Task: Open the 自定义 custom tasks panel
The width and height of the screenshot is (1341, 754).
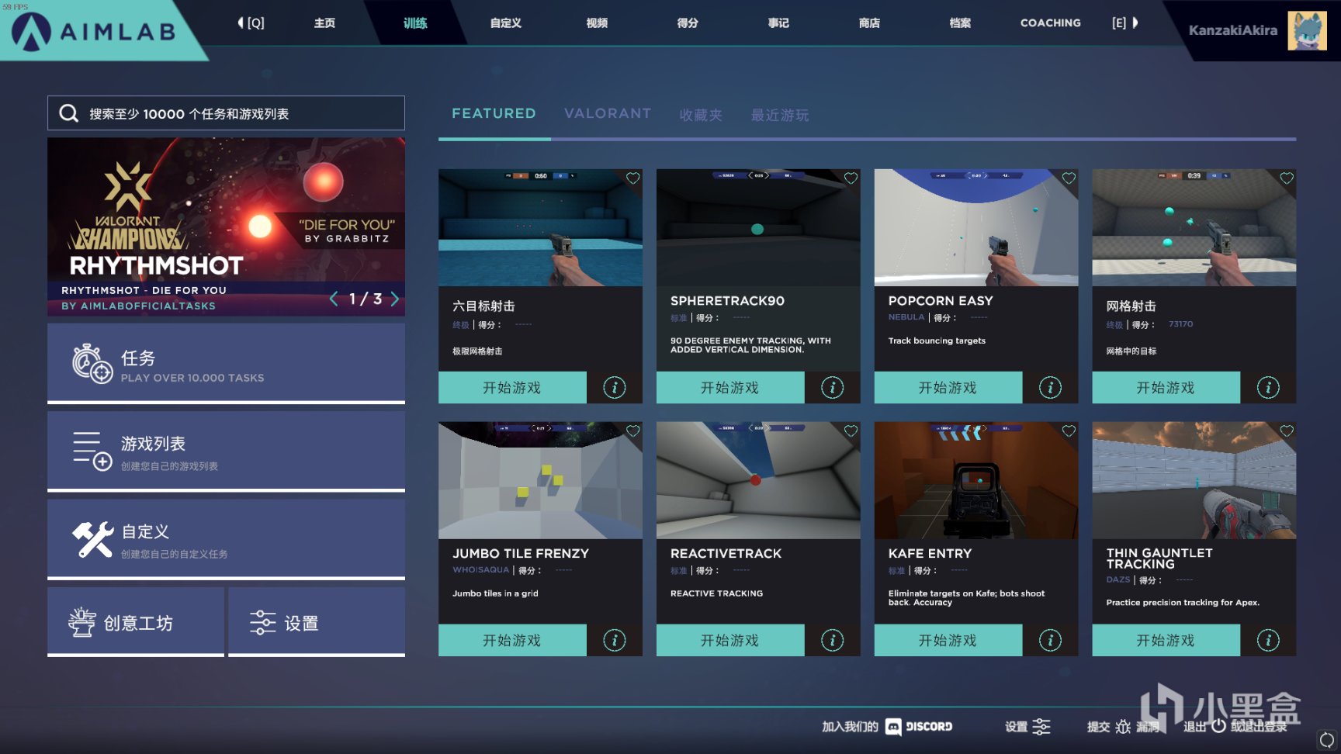Action: (x=226, y=539)
